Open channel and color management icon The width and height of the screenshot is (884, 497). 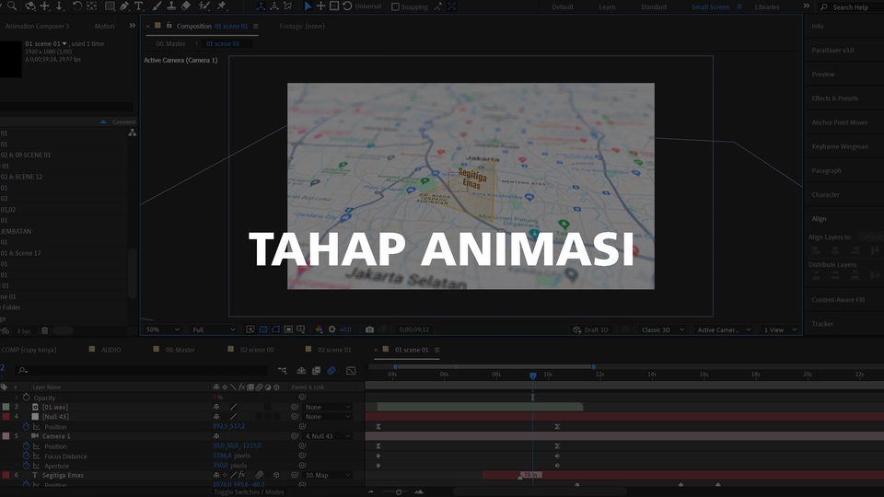pos(320,329)
